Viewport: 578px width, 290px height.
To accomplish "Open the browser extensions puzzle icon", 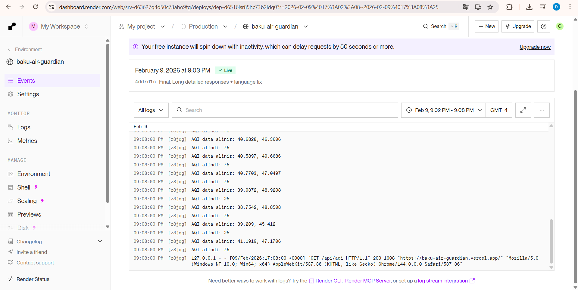I will tap(509, 7).
